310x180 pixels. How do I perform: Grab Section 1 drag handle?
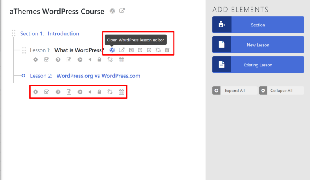pos(13,33)
